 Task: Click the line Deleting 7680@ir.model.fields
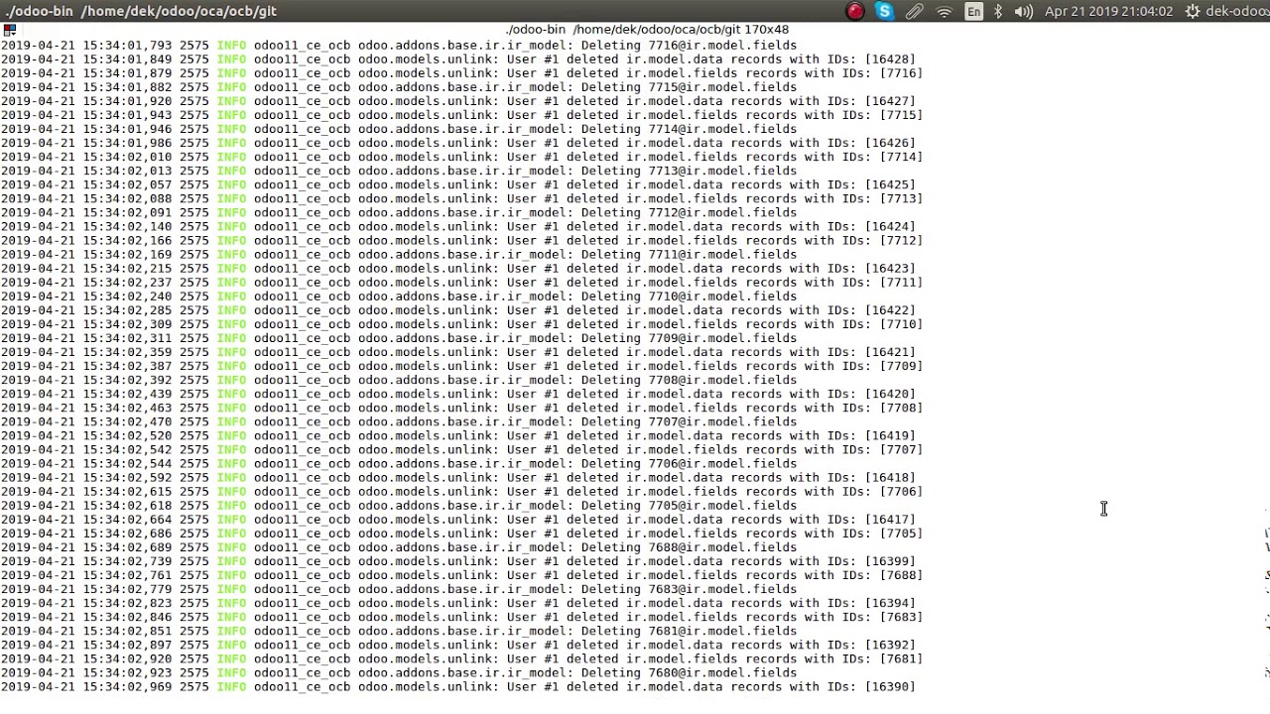[x=689, y=672]
